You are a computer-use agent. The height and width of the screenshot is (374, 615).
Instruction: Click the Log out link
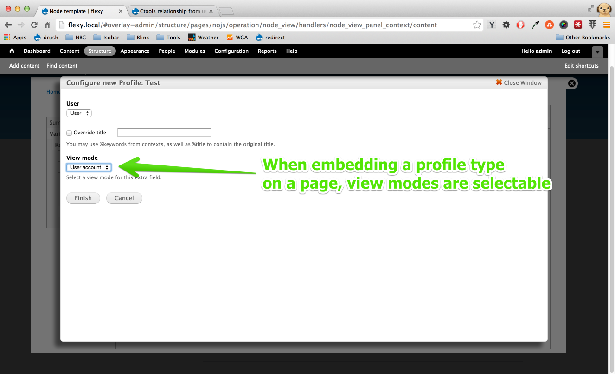coord(570,51)
